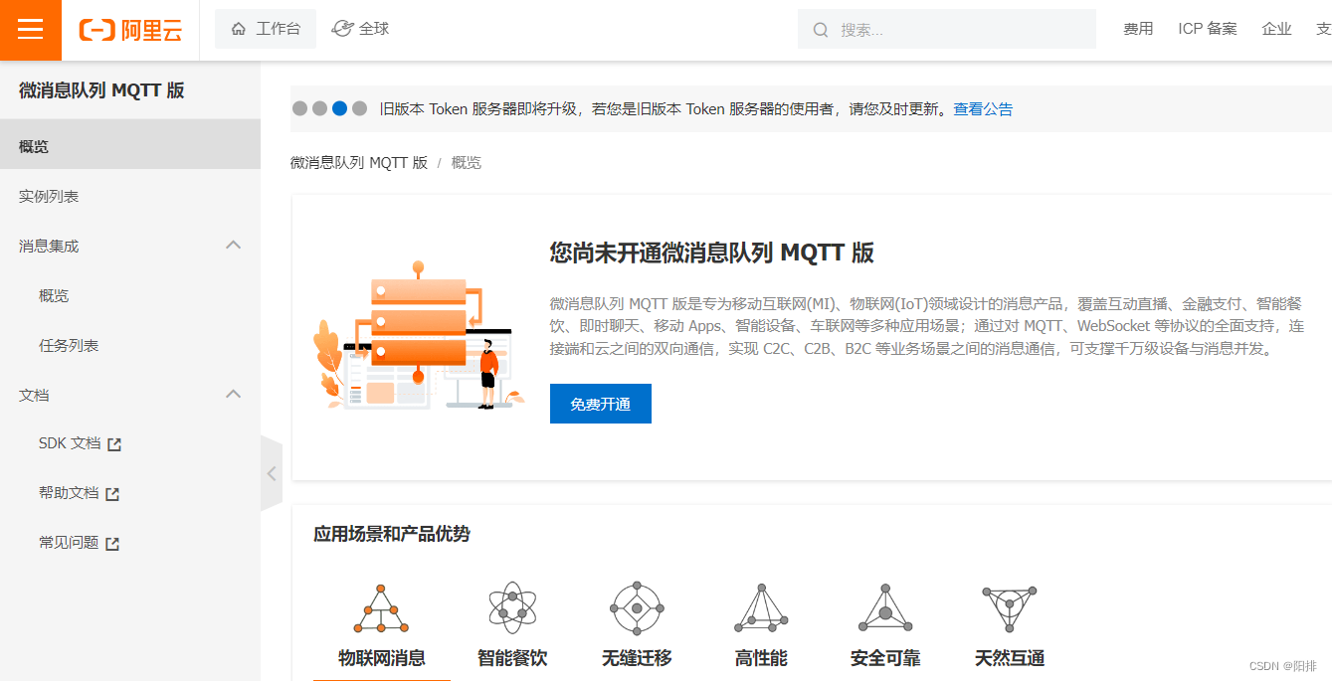Select the 高性能 scenario icon
This screenshot has width=1332, height=681.
pyautogui.click(x=760, y=608)
